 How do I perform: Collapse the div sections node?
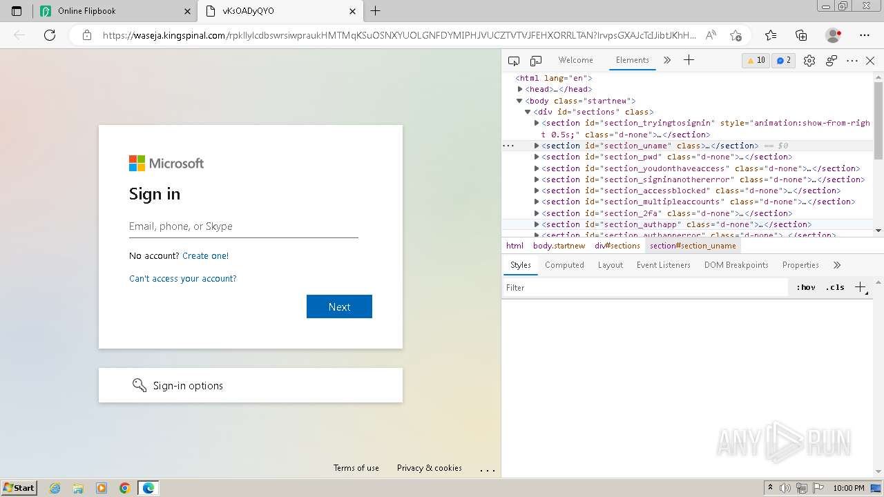point(528,112)
